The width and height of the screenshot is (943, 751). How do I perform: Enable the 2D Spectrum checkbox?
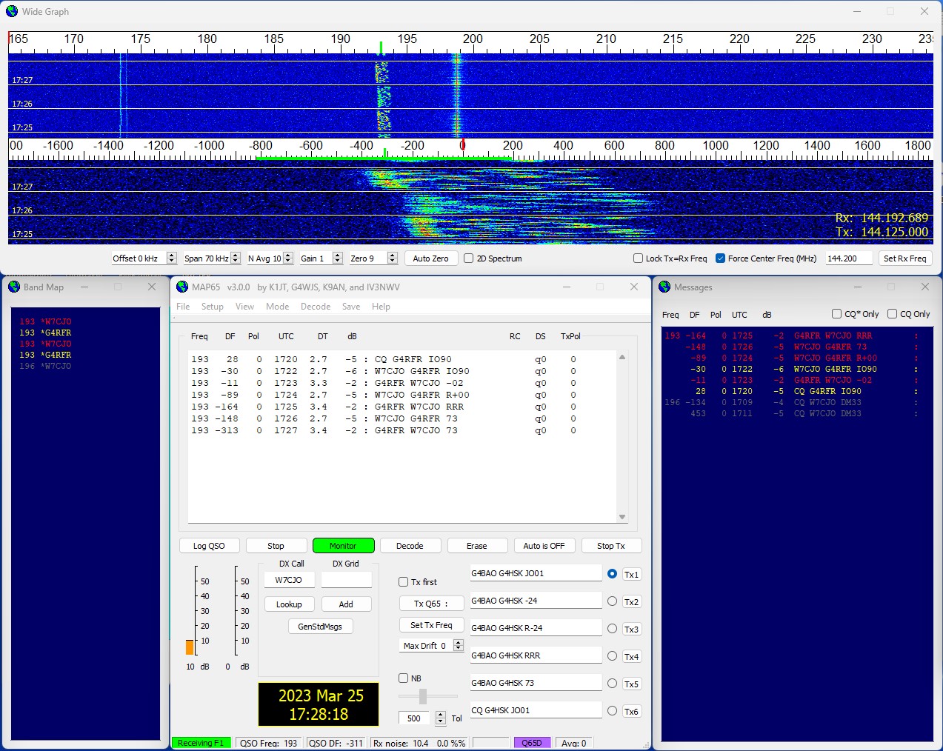469,258
